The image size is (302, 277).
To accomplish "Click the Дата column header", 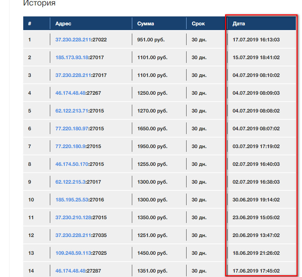I will click(239, 24).
